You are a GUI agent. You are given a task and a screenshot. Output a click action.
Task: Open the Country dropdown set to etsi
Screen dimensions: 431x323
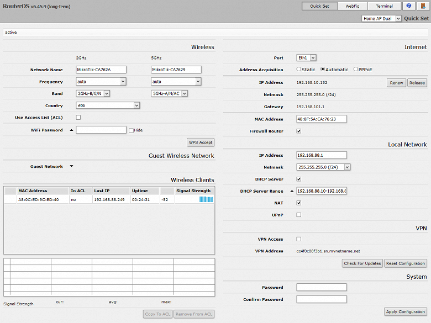pyautogui.click(x=108, y=105)
